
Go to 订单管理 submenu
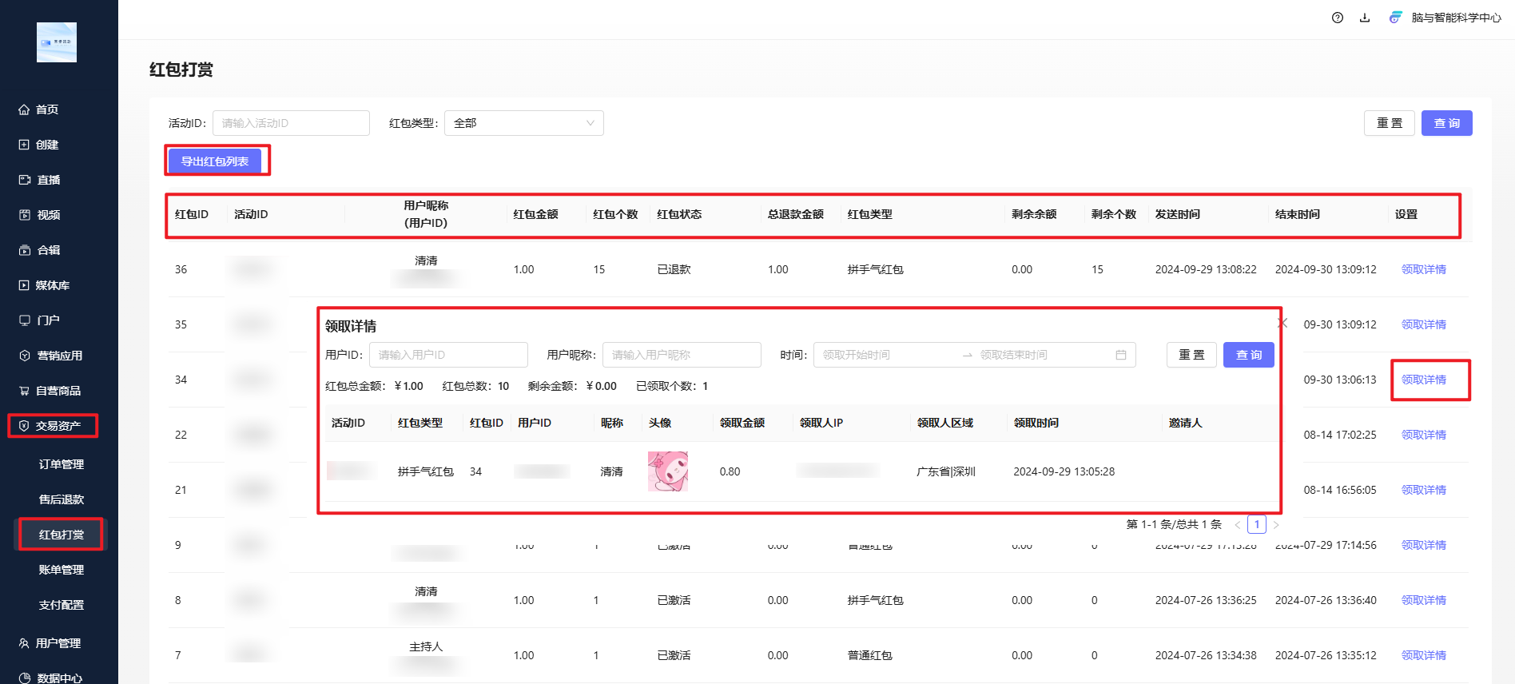coord(62,464)
